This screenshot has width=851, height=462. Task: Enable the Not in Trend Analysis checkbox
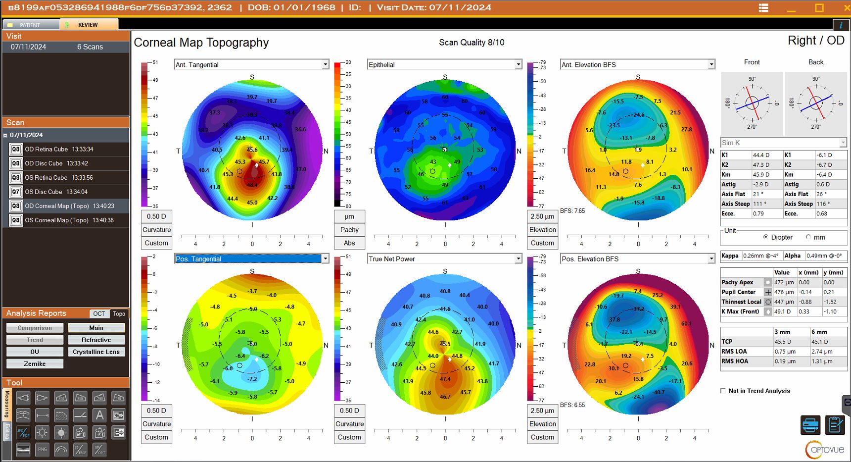723,391
